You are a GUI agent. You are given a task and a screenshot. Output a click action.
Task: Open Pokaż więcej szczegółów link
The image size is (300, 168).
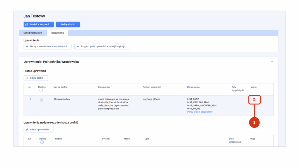coord(200,112)
